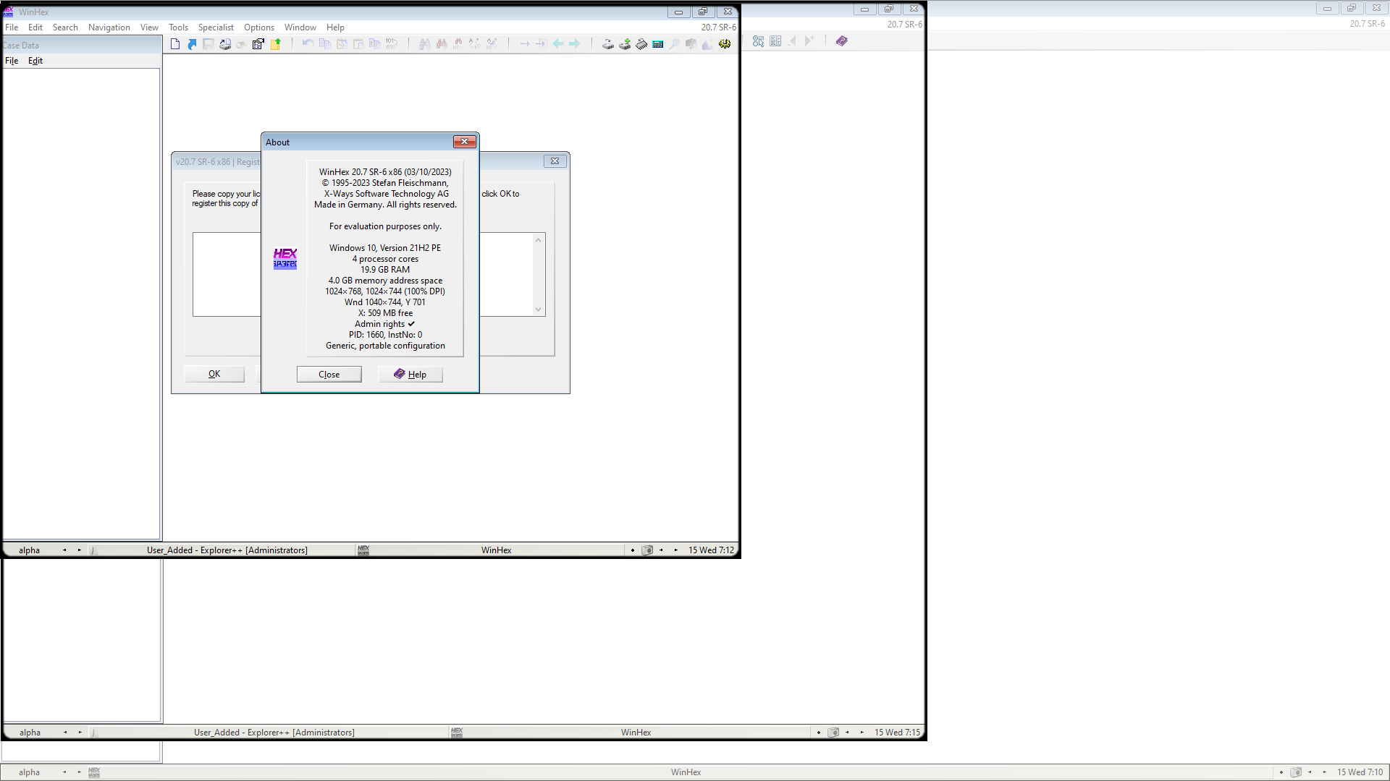Image resolution: width=1390 pixels, height=781 pixels.
Task: Open the Navigation menu
Action: point(109,27)
